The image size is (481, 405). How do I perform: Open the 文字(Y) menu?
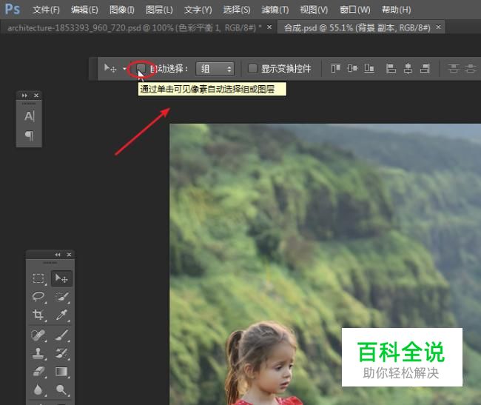[198, 10]
